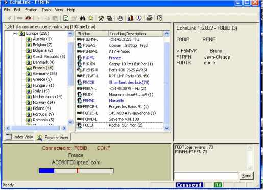This screenshot has height=190, width=263.
Task: Click the hand Transmit toolbar icon
Action: tap(120, 18)
